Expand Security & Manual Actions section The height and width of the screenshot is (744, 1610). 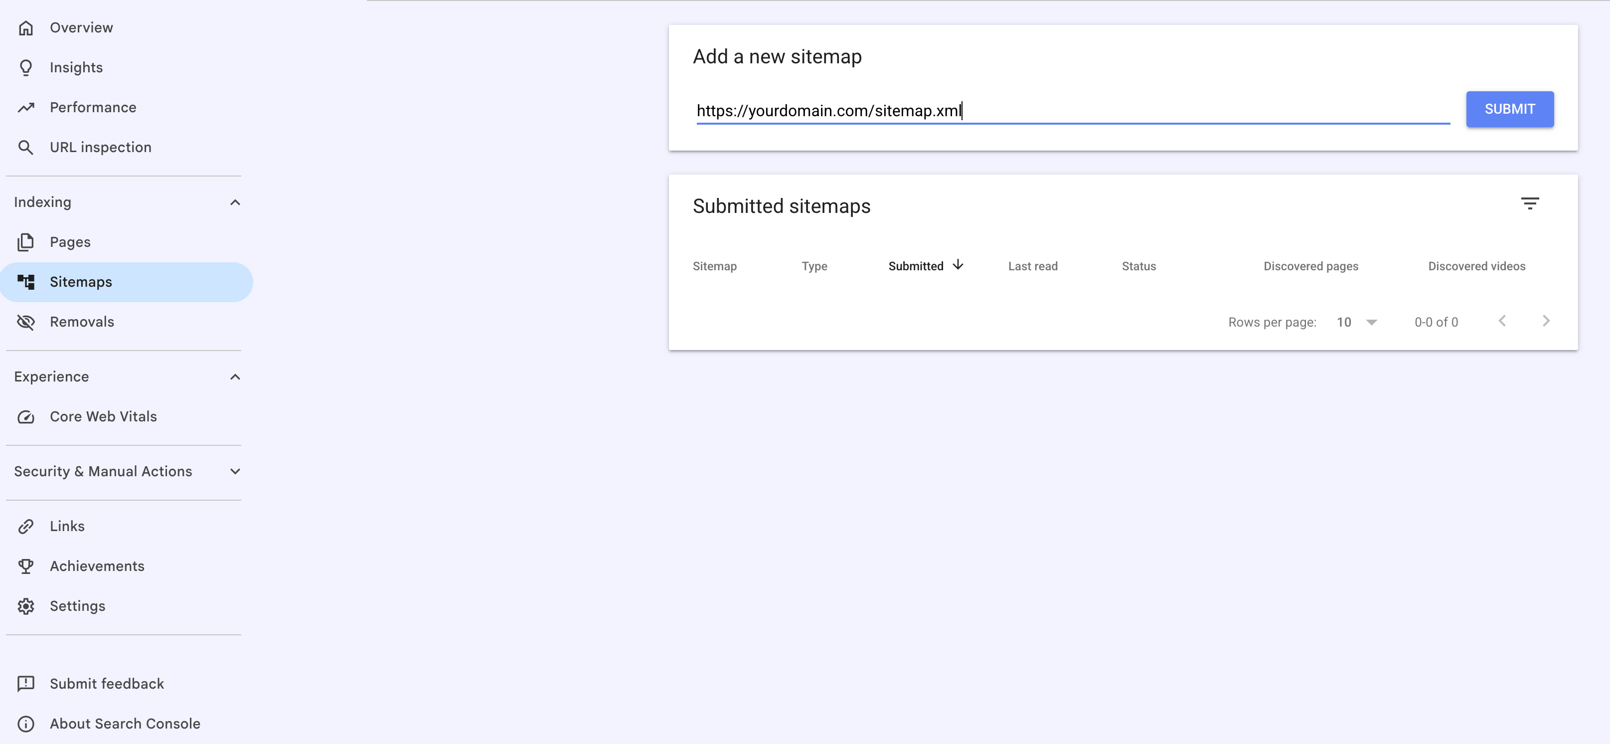coord(235,471)
